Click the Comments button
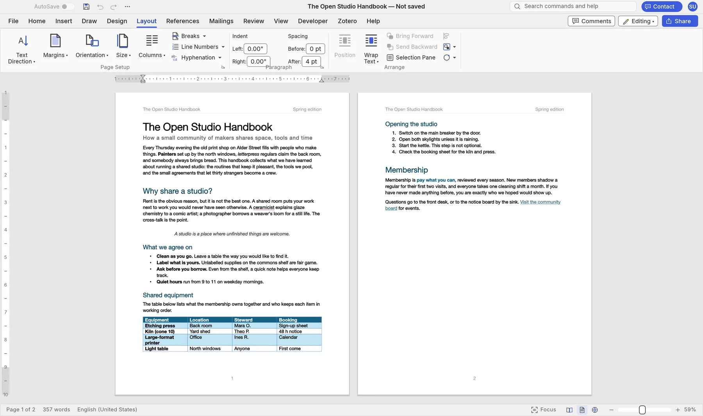This screenshot has height=416, width=703. 591,21
